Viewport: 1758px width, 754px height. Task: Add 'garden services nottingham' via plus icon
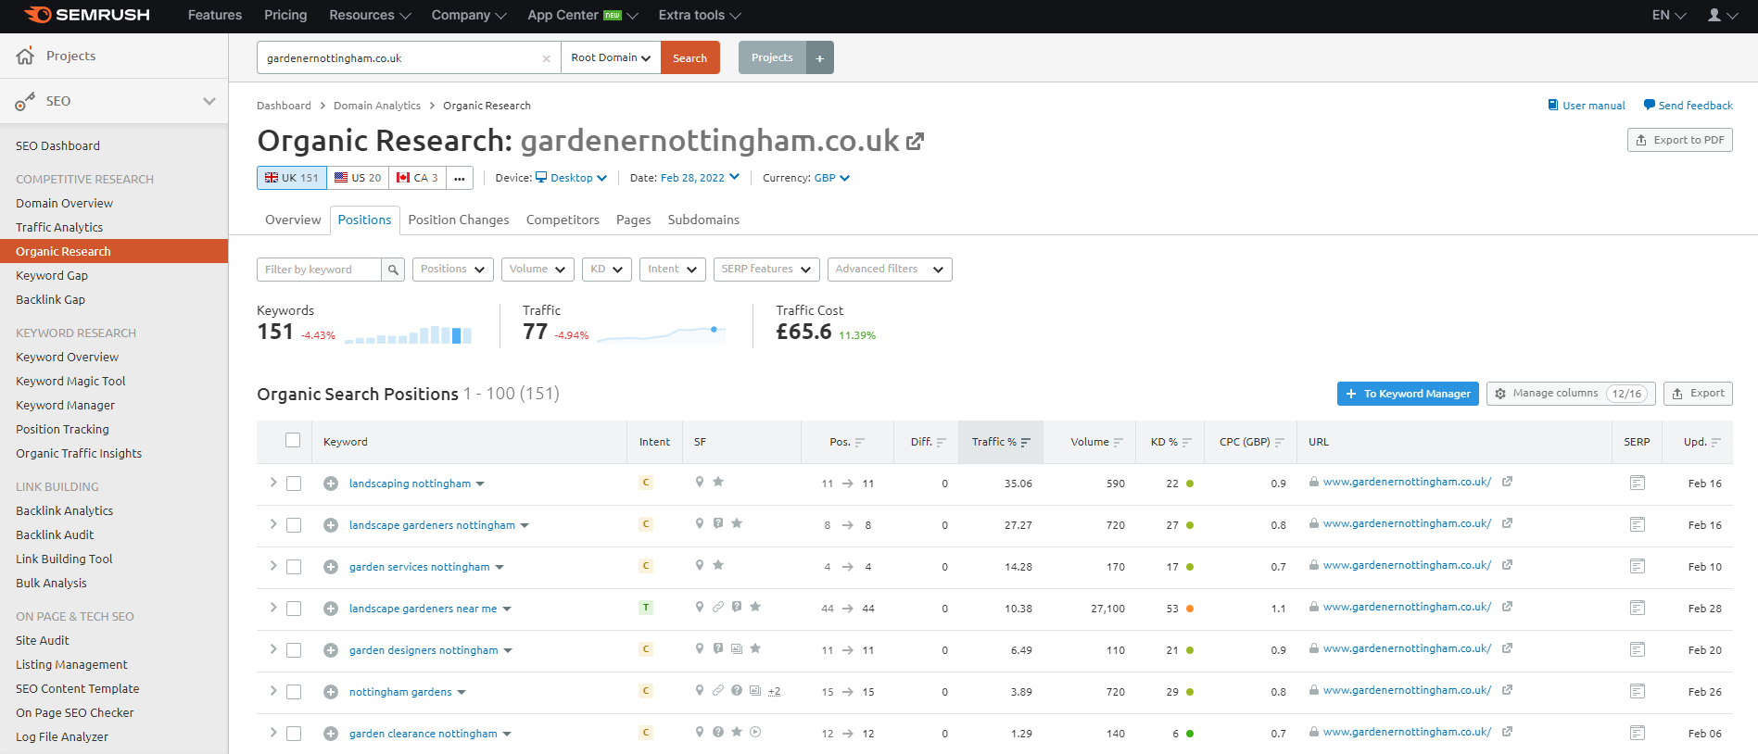click(x=331, y=567)
